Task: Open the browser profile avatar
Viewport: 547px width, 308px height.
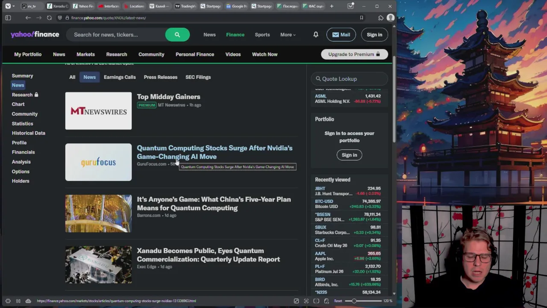Action: pyautogui.click(x=390, y=18)
